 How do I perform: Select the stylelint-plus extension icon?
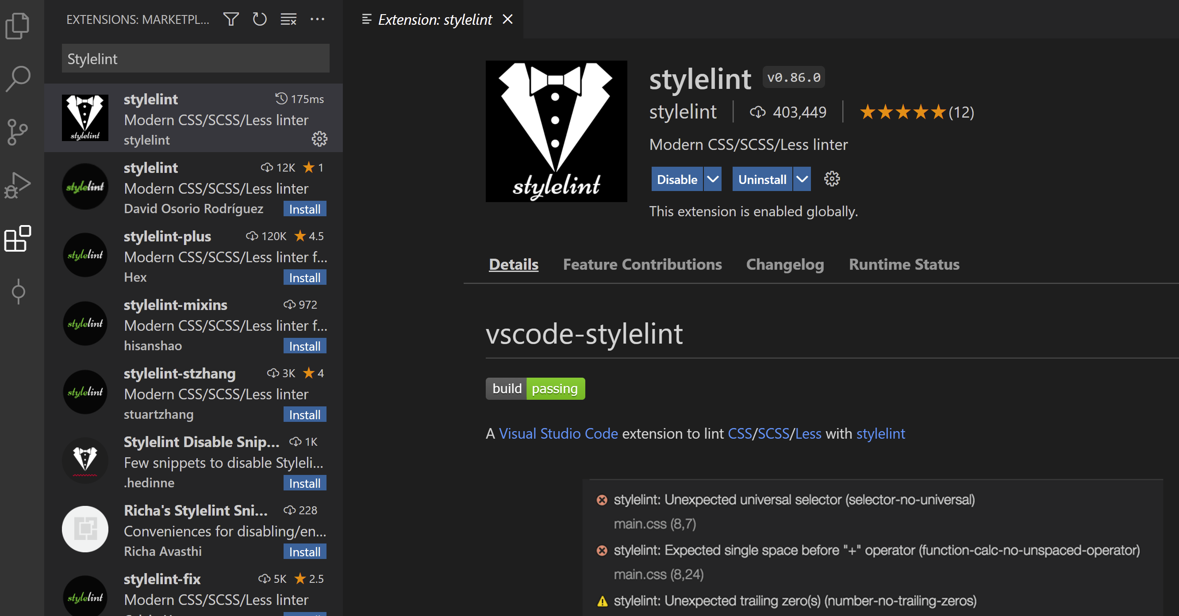coord(85,255)
